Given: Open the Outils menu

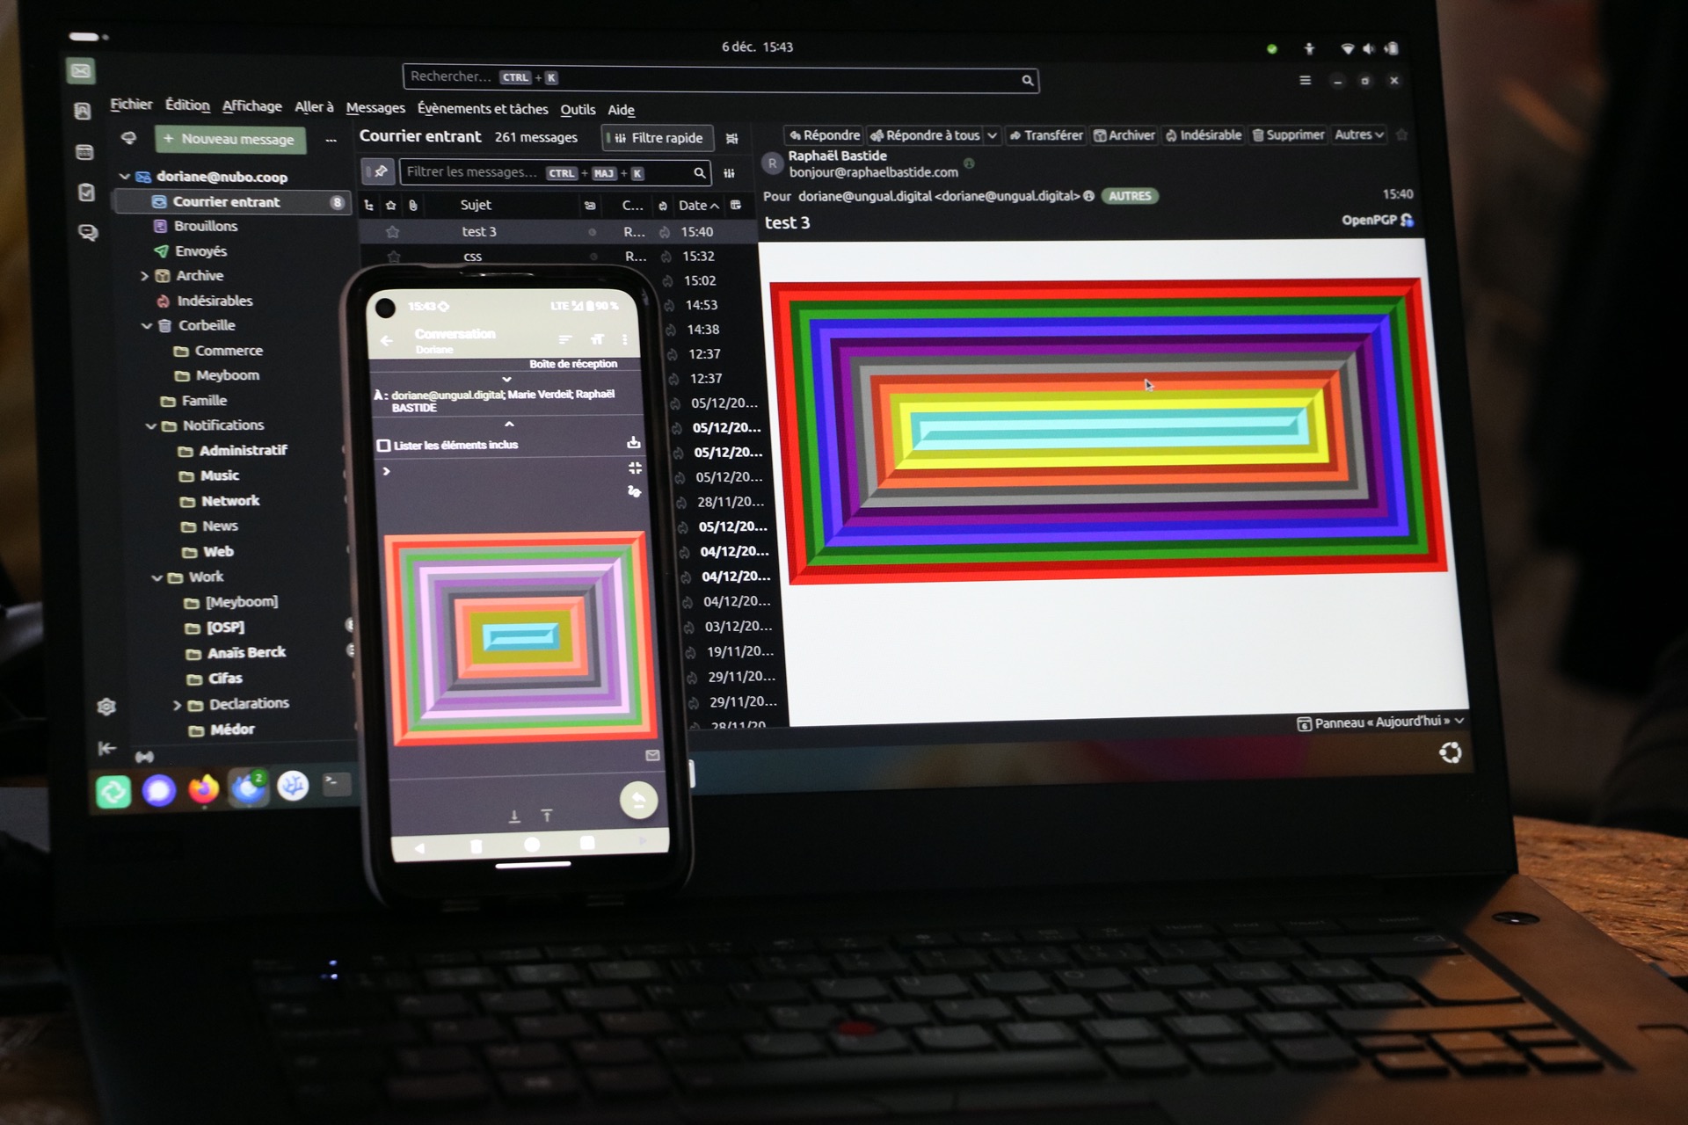Looking at the screenshot, I should 578,110.
